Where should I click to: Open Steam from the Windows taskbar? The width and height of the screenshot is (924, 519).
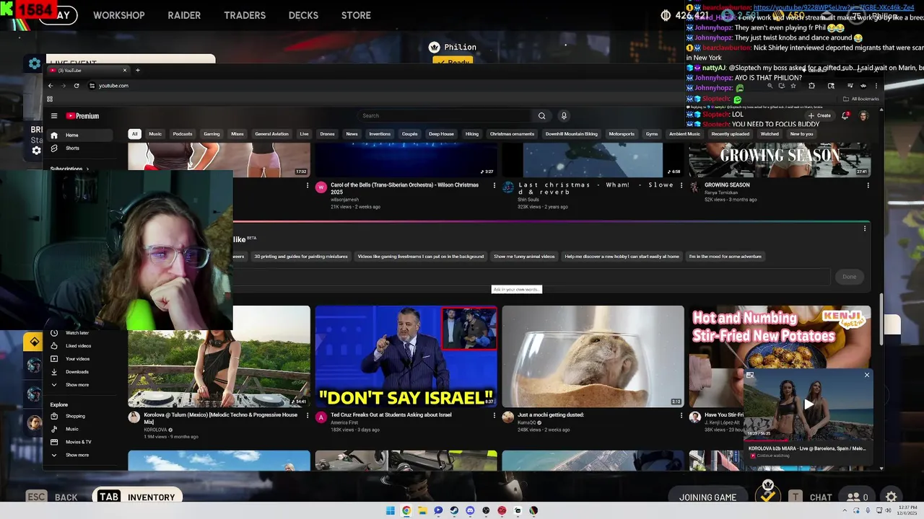point(454,510)
